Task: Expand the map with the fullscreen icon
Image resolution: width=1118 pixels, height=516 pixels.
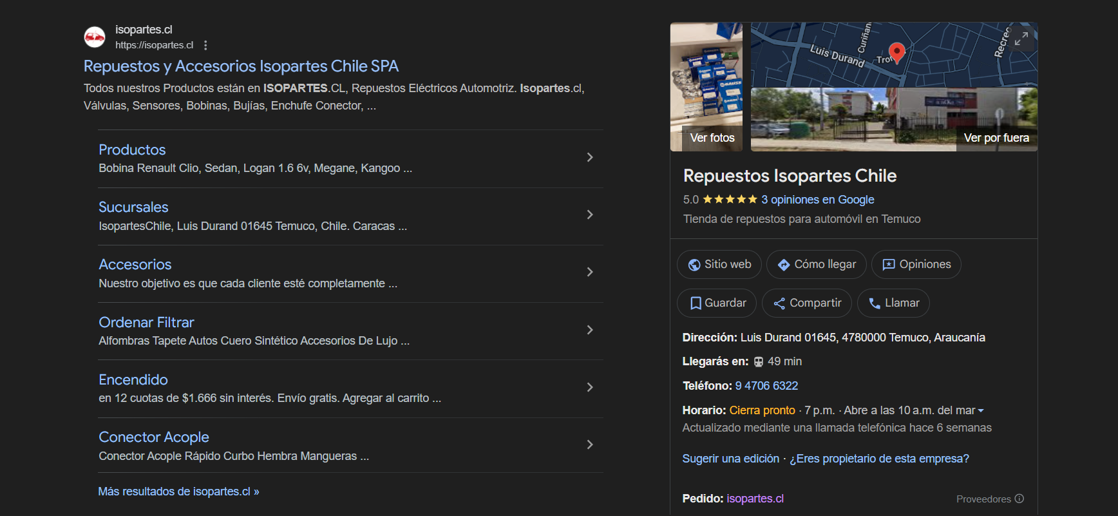Action: point(1021,39)
